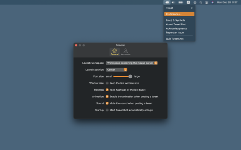241x150 pixels.
Task: Open Emoji & Symbols menu item
Action: pos(179,20)
